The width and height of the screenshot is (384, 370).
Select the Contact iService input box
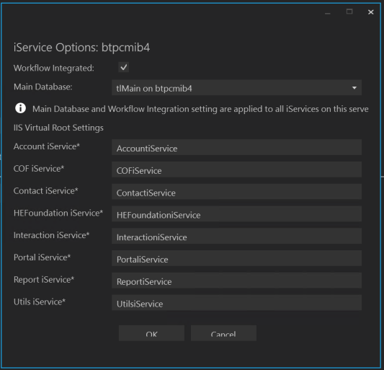[x=236, y=192]
